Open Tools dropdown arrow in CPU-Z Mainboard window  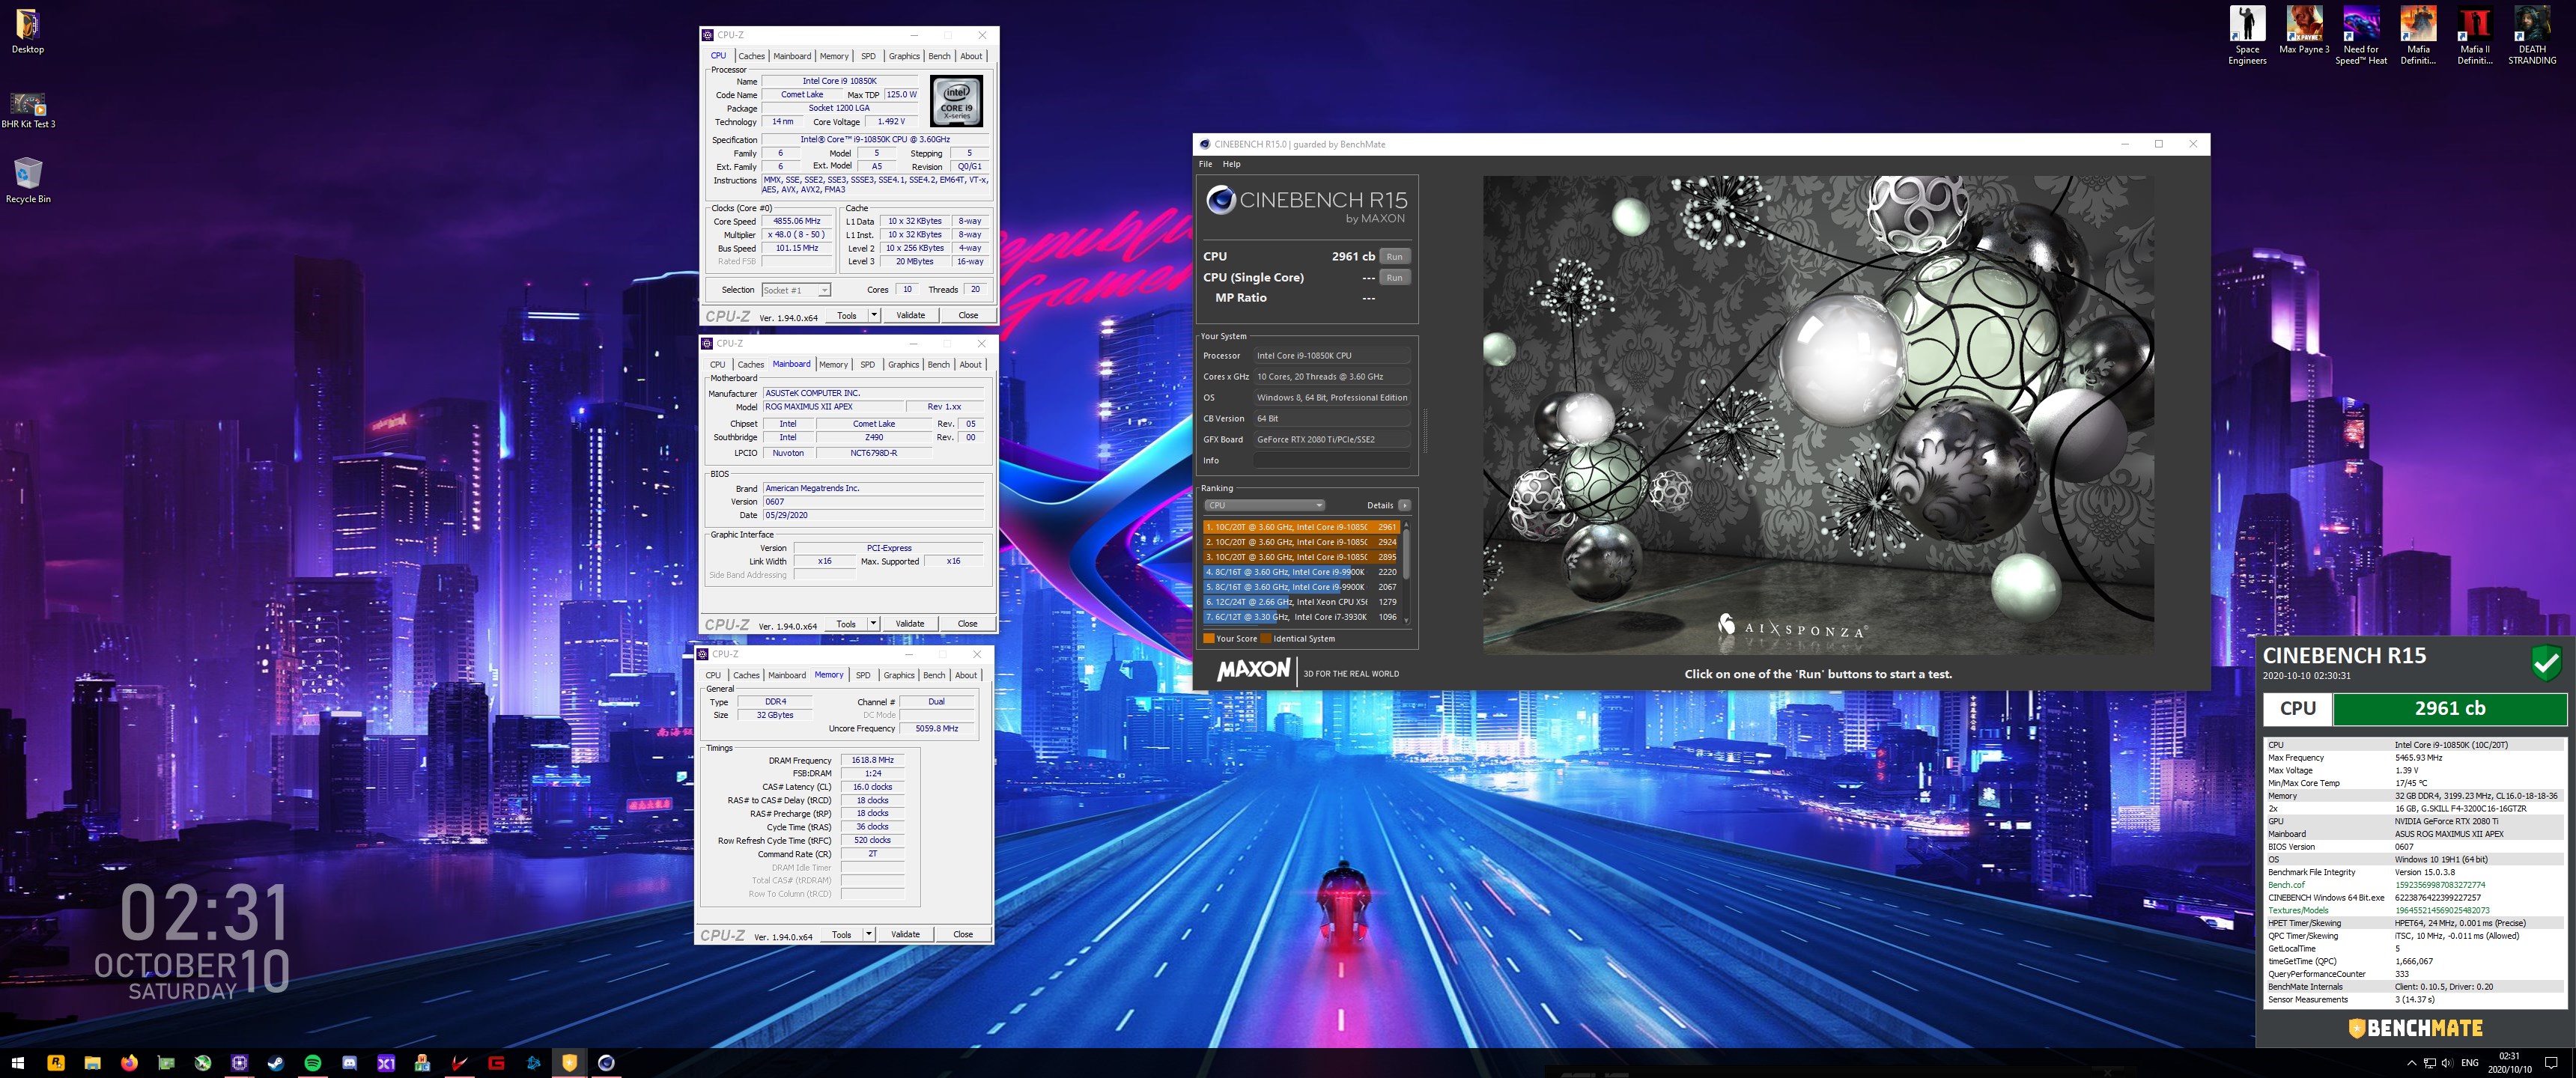point(873,623)
